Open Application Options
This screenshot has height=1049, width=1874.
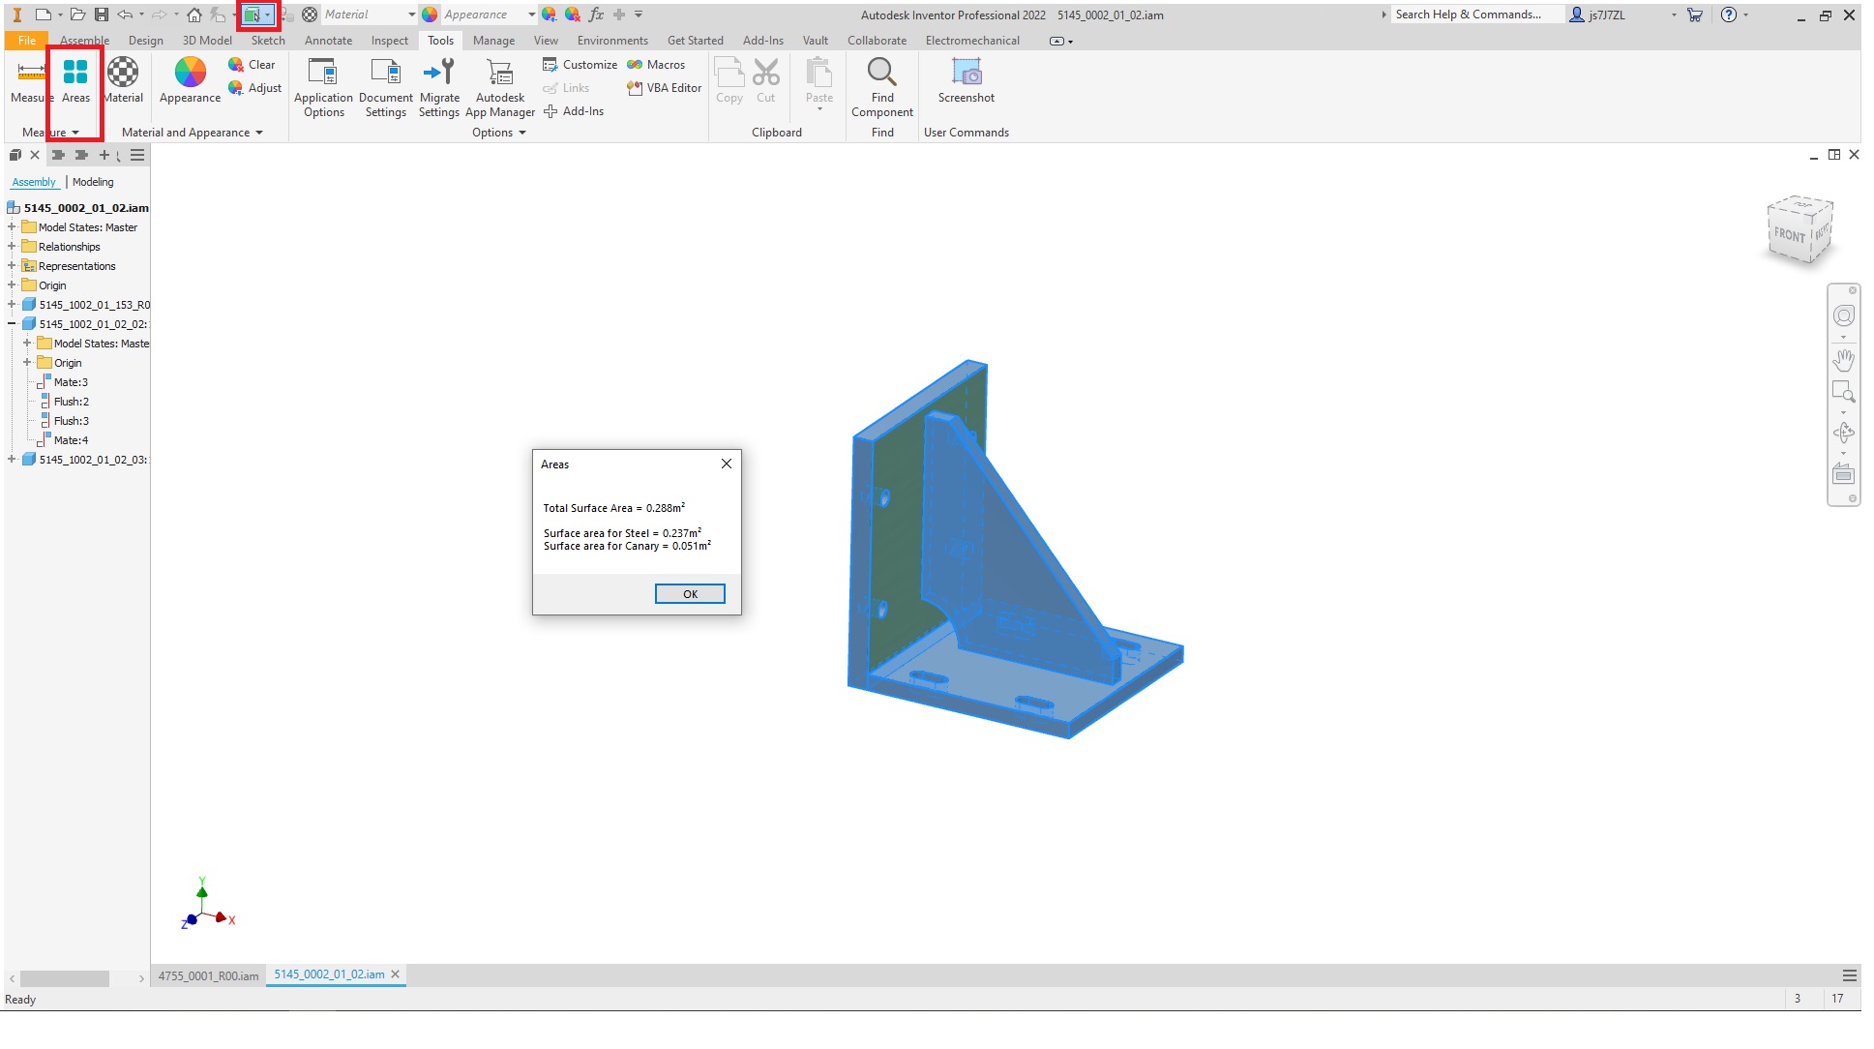click(x=323, y=74)
